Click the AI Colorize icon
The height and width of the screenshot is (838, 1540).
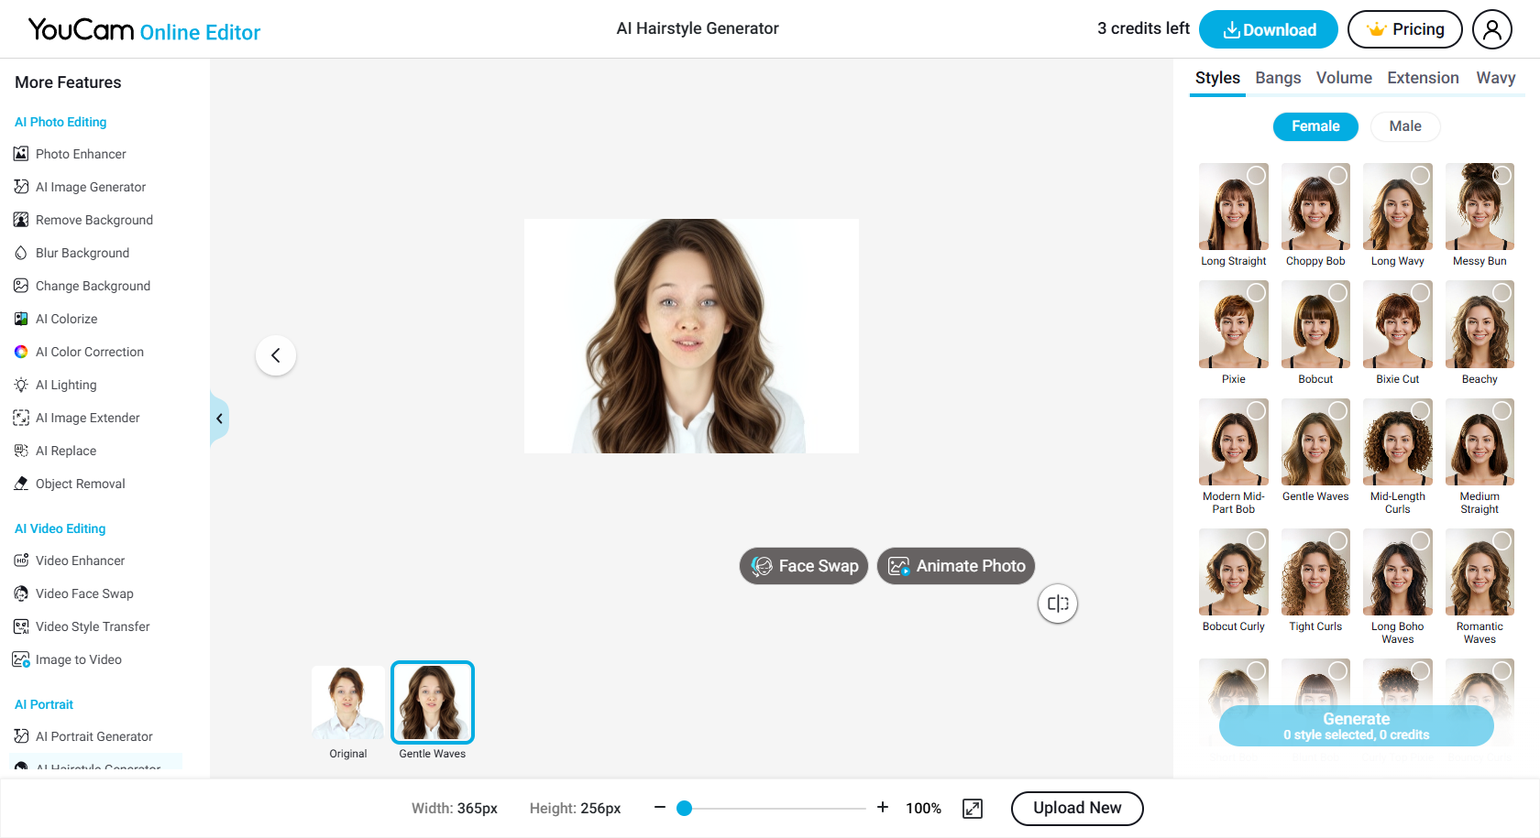tap(21, 319)
